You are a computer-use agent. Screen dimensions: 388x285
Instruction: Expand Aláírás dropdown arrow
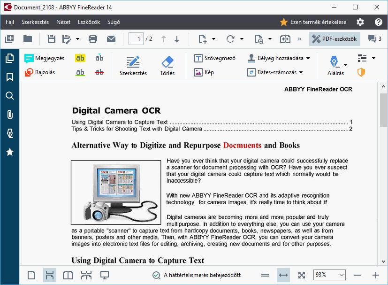coord(345,65)
